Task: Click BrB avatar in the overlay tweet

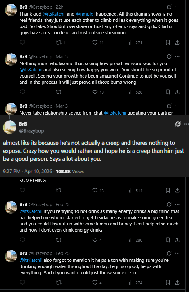Action: click(10, 126)
